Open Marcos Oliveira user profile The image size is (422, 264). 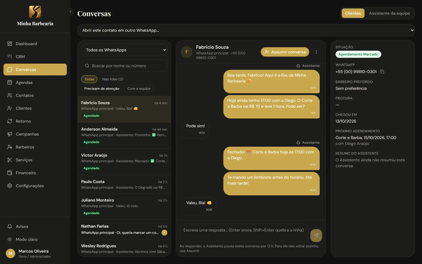point(35,253)
